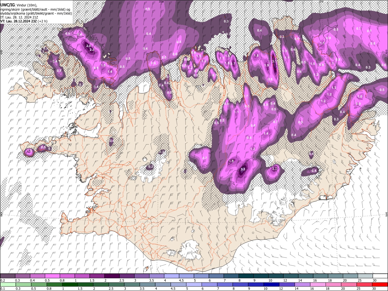388x291 pixels.
Task: Pick the 14–16 snow legend swatch
Action: (305, 276)
